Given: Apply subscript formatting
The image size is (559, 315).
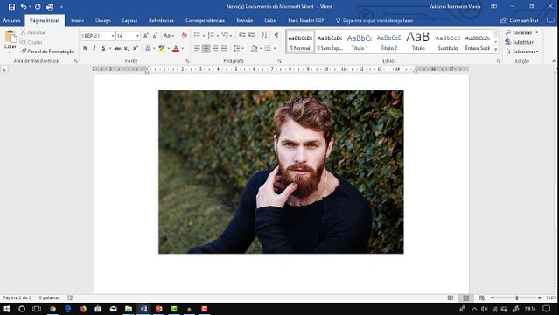Looking at the screenshot, I should point(126,48).
